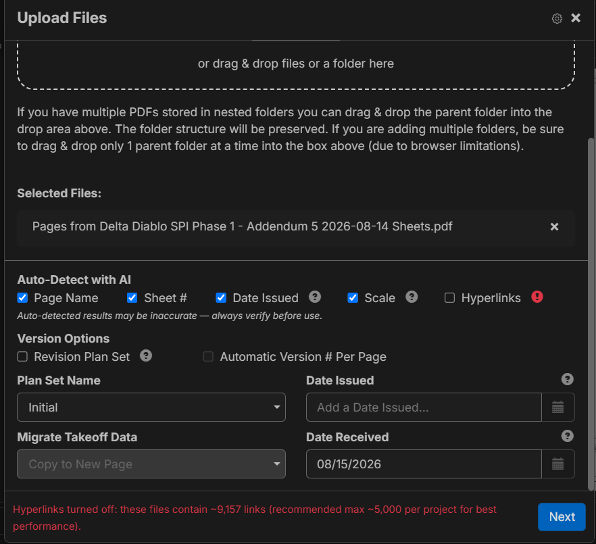The image size is (596, 544).
Task: Click the Date Received 08/15/2026 field
Action: [x=424, y=464]
